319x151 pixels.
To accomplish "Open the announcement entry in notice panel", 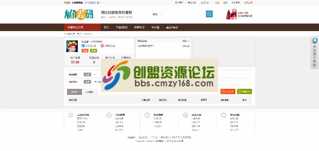I will coord(146,46).
